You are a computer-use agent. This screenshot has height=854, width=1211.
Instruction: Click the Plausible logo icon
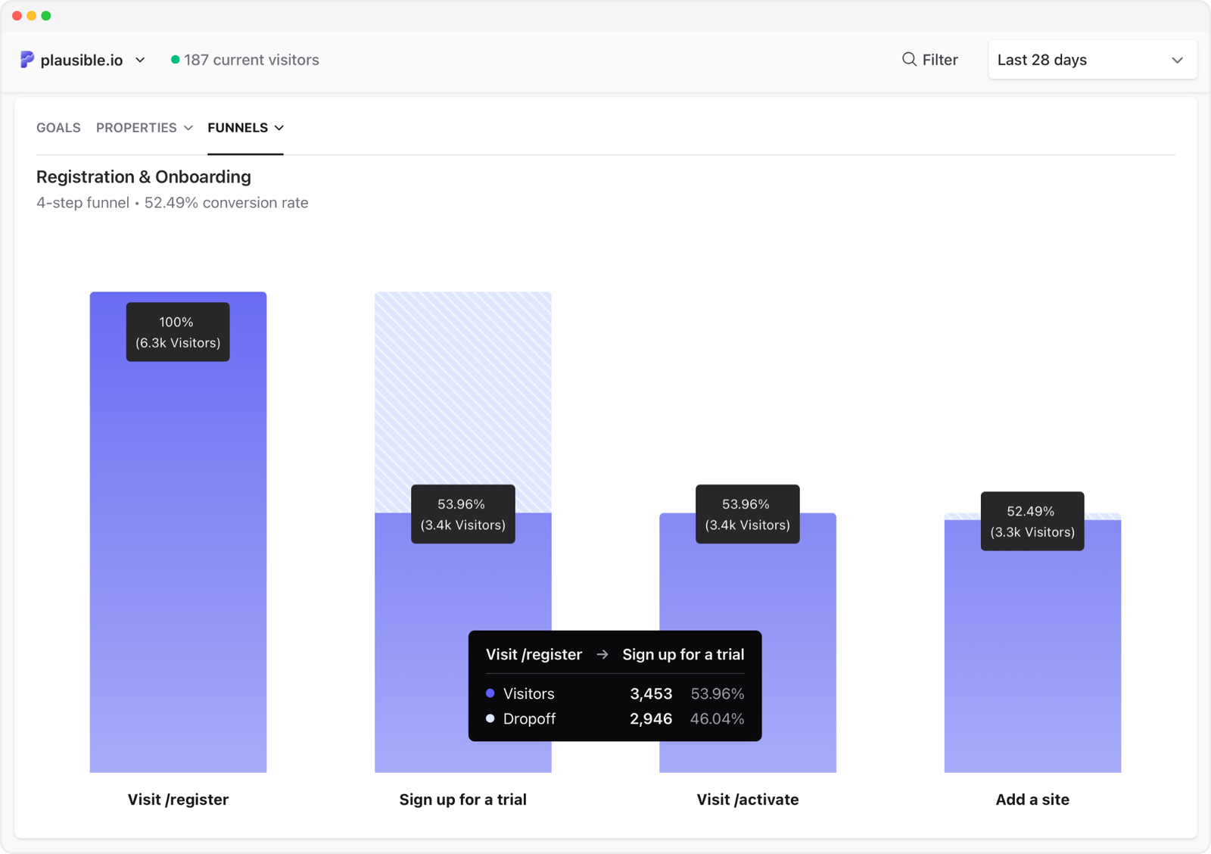coord(27,60)
